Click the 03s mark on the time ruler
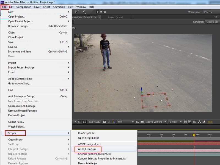Viewport: 220px width, 165px height. [161, 135]
